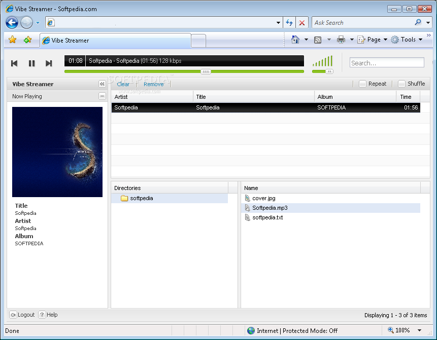
Task: Click the Home icon in toolbar
Action: 295,40
